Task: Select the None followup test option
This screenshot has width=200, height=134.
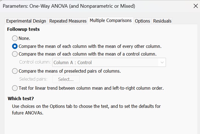Action: [x=15, y=38]
